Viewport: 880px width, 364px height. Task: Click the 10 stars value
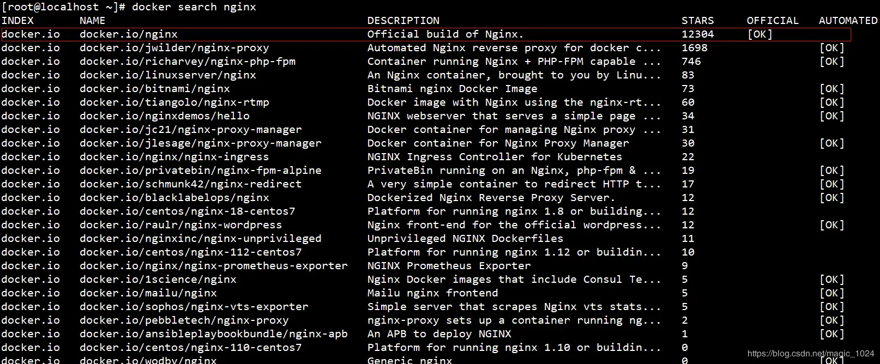tap(688, 252)
